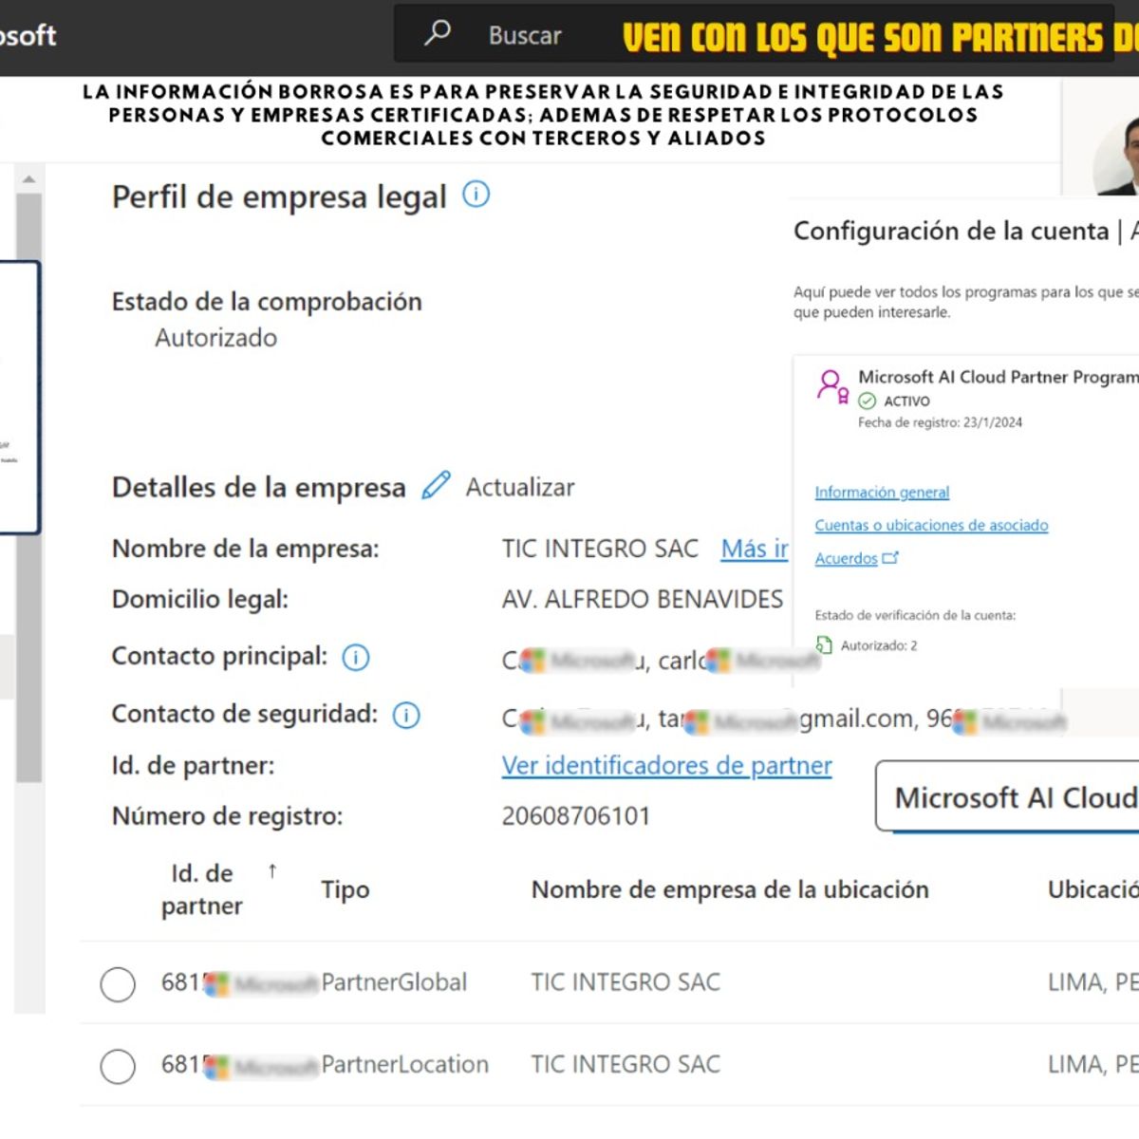Click the search magnifier icon

437,33
